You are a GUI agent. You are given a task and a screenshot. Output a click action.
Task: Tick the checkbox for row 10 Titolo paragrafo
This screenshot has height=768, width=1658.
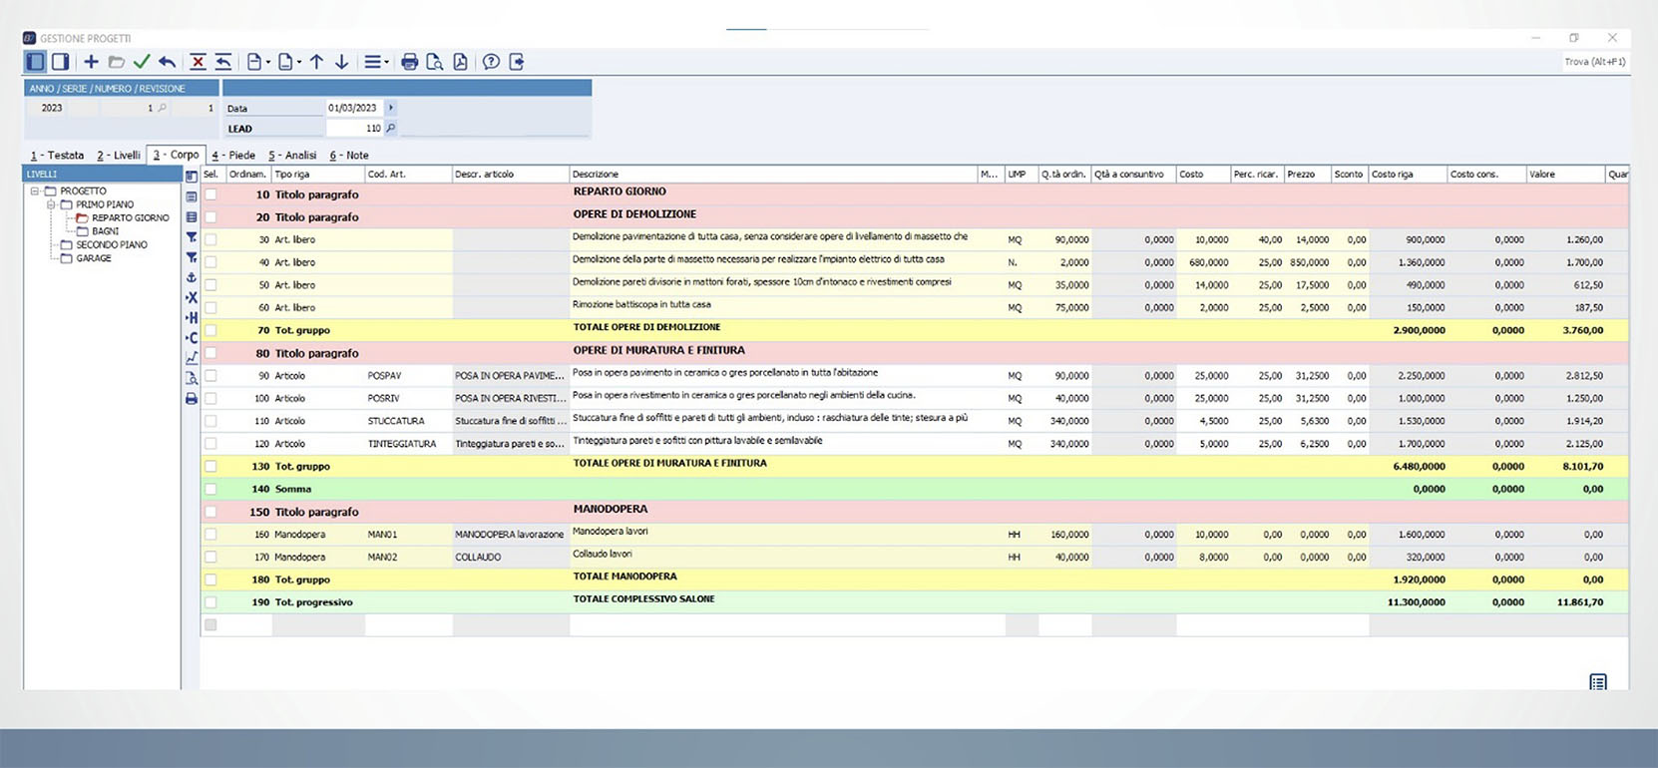click(210, 193)
